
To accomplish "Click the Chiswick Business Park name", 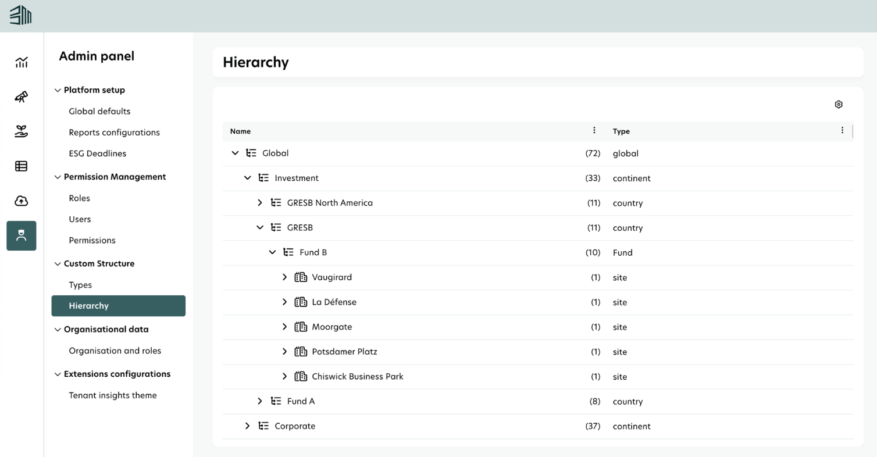I will click(358, 377).
